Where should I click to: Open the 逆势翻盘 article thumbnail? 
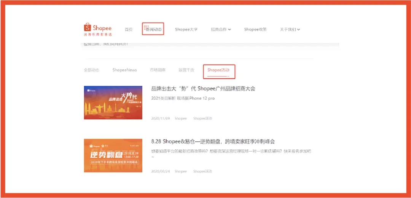click(x=113, y=155)
